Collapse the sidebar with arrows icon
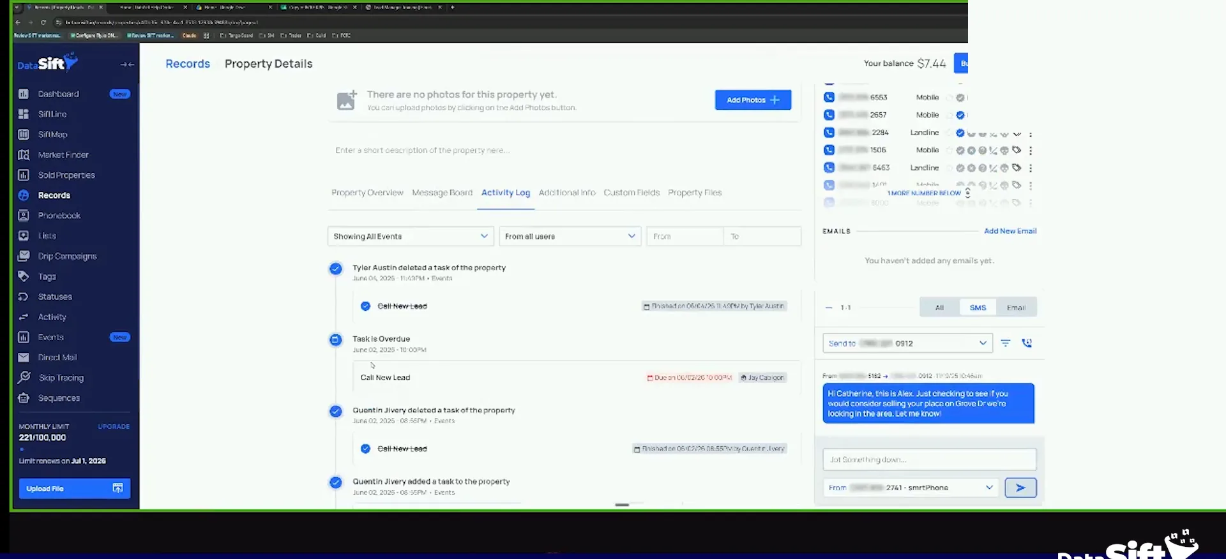 tap(127, 64)
